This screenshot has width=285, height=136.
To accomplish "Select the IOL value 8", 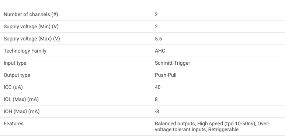I will click(x=156, y=99).
